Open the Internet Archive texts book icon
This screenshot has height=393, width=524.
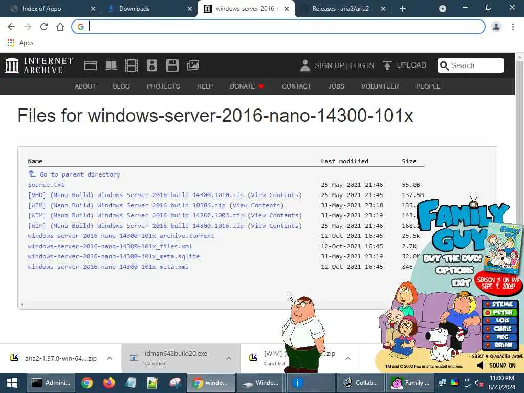pyautogui.click(x=111, y=65)
